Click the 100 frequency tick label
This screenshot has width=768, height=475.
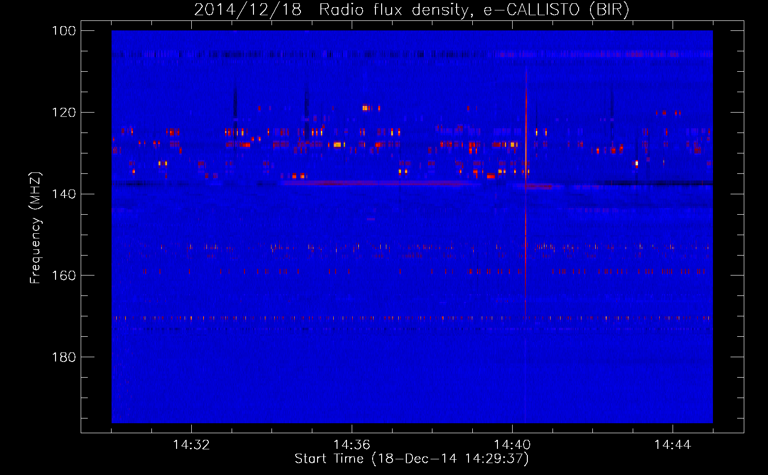[x=64, y=31]
